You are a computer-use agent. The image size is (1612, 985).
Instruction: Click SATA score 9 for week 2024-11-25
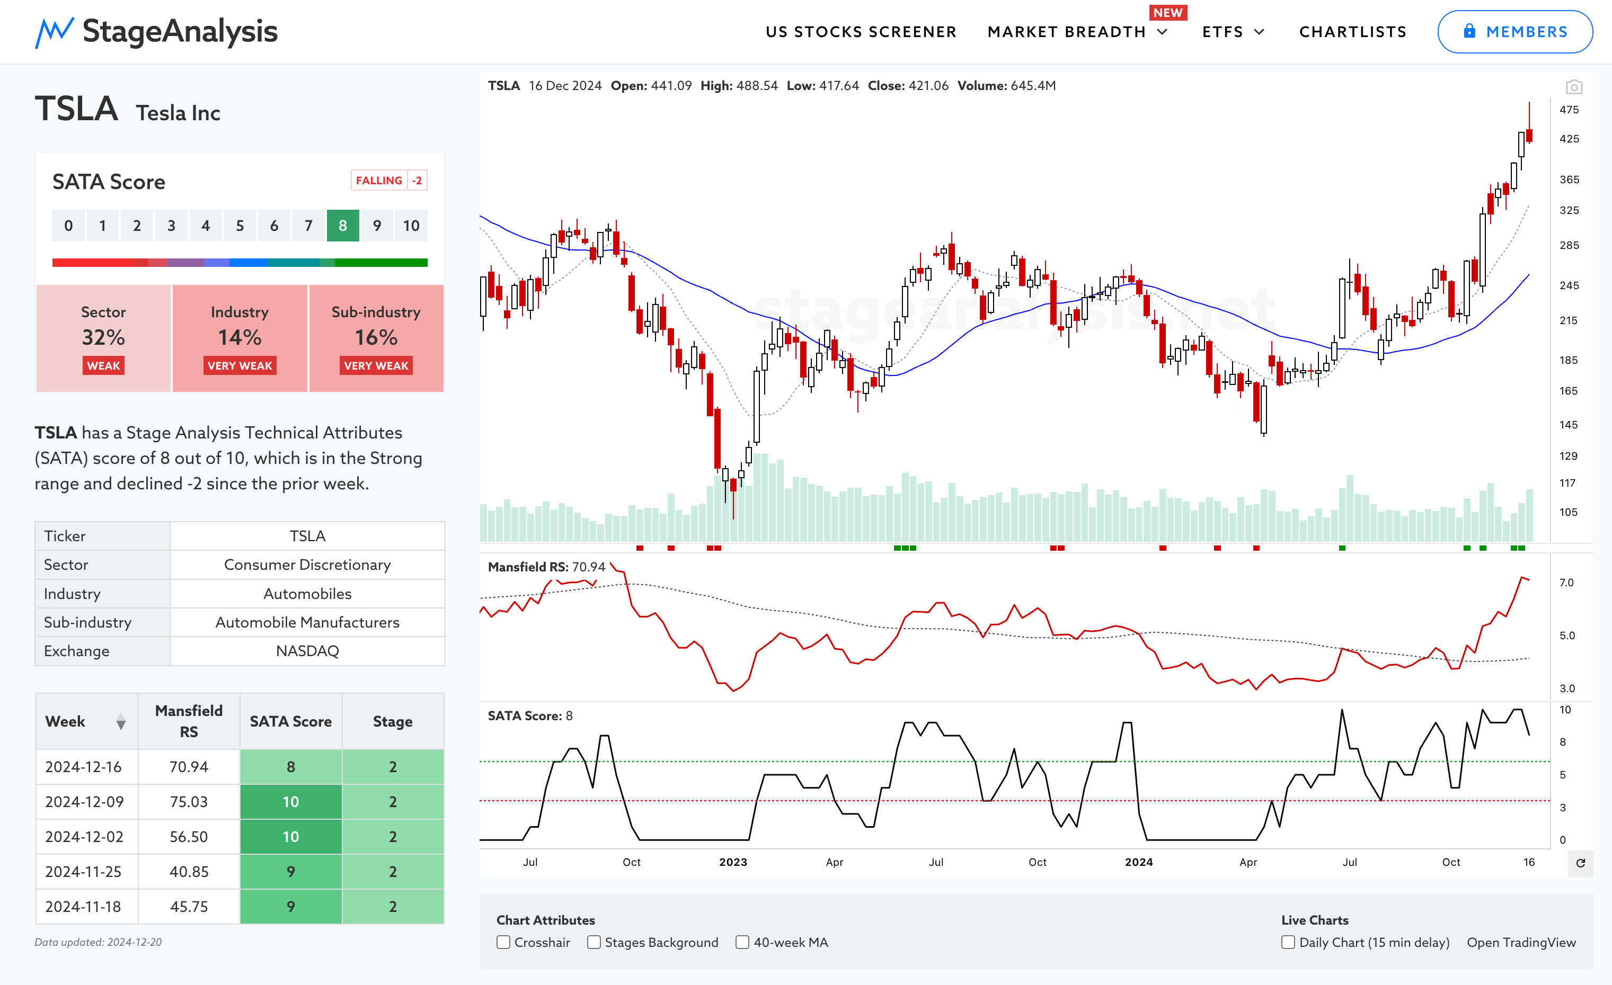290,872
